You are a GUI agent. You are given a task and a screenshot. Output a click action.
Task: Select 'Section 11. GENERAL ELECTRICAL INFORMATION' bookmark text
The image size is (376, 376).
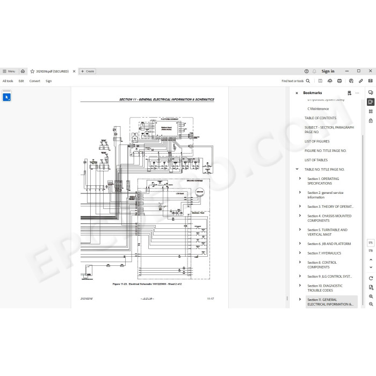[330, 302]
